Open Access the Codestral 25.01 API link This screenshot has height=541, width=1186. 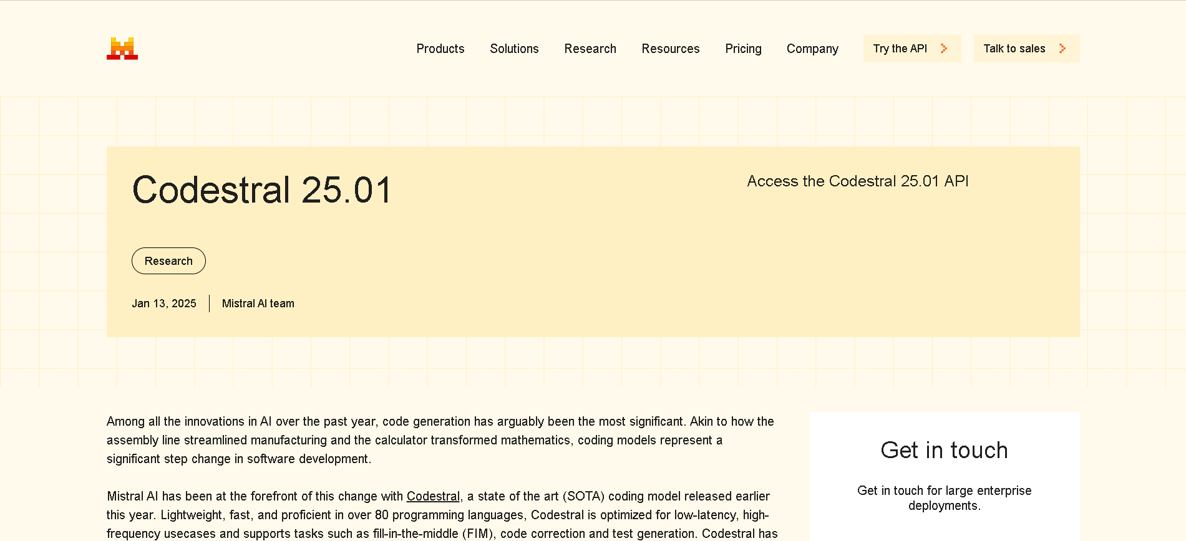point(858,181)
